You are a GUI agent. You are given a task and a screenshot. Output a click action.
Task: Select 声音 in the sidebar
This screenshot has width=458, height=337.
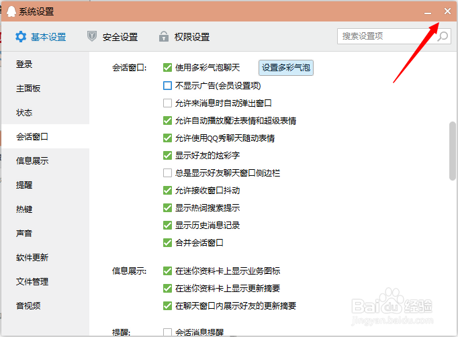(x=45, y=234)
